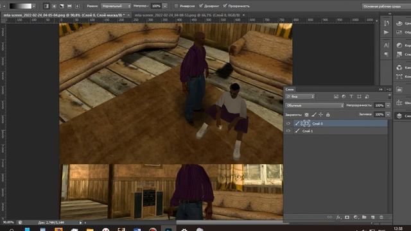Switch to the 04-08-51.png document tab
This screenshot has width=411, height=231.
point(187,15)
